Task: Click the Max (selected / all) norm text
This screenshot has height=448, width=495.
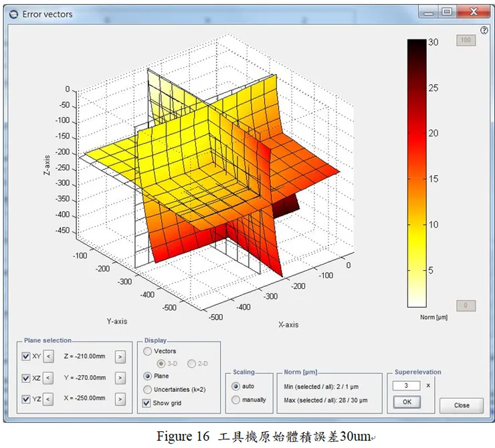Action: 326,401
